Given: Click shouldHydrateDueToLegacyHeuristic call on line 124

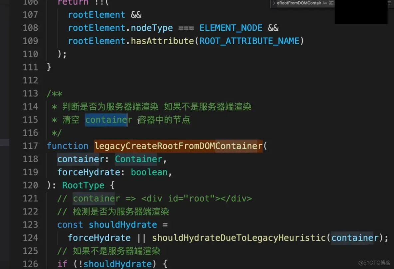Looking at the screenshot, I should tap(239, 238).
